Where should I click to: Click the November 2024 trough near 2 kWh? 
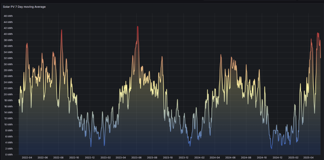271,148
